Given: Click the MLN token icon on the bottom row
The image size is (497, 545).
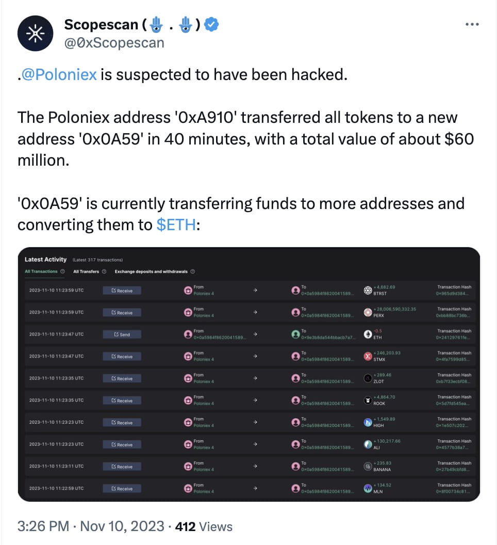Looking at the screenshot, I should (x=368, y=488).
